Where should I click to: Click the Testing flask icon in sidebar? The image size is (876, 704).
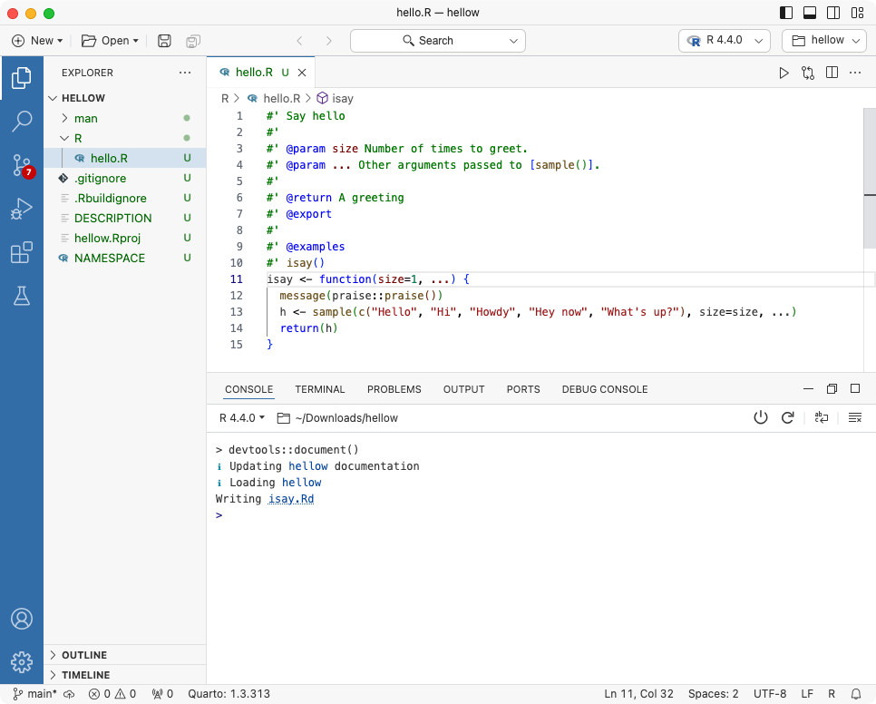[x=23, y=295]
